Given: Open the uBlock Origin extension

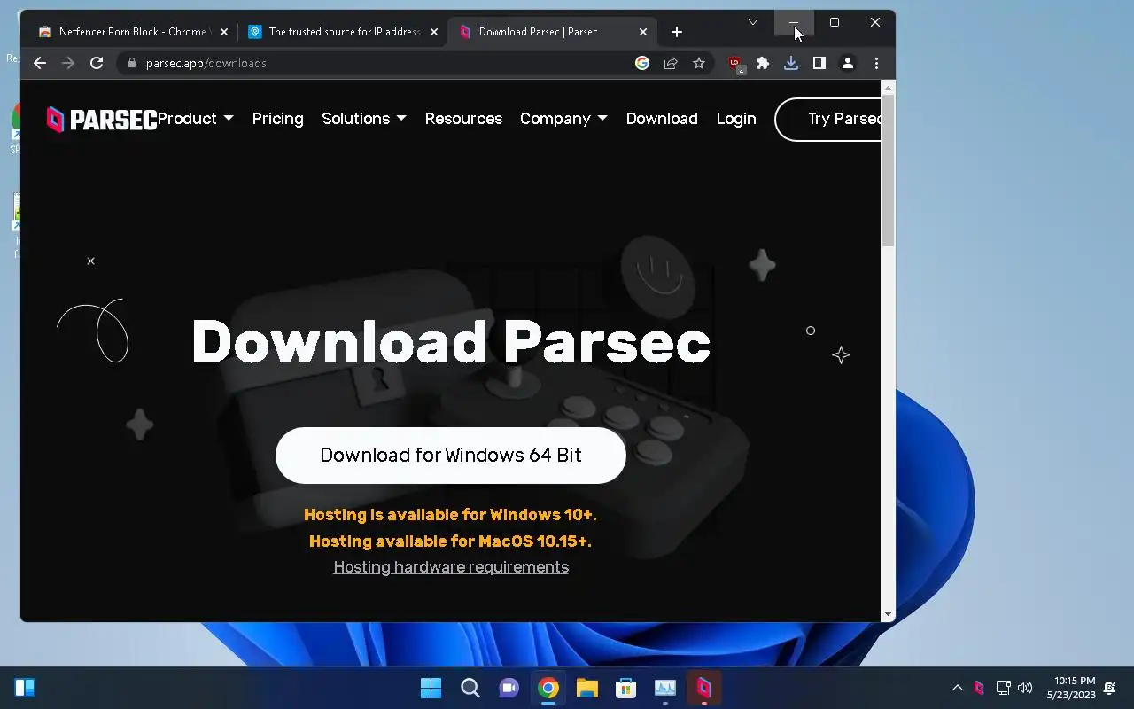Looking at the screenshot, I should pos(735,64).
